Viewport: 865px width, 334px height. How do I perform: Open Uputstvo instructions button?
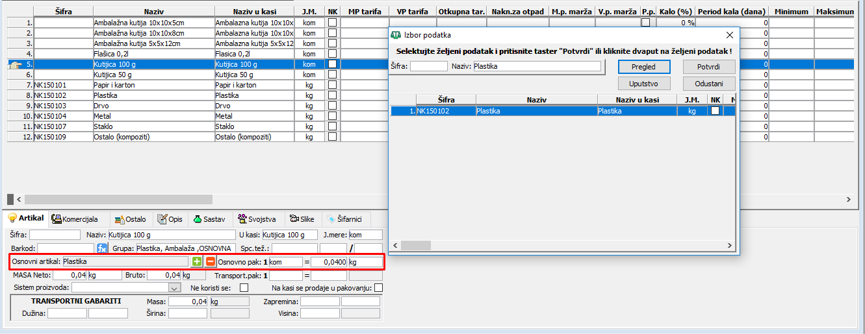(643, 84)
